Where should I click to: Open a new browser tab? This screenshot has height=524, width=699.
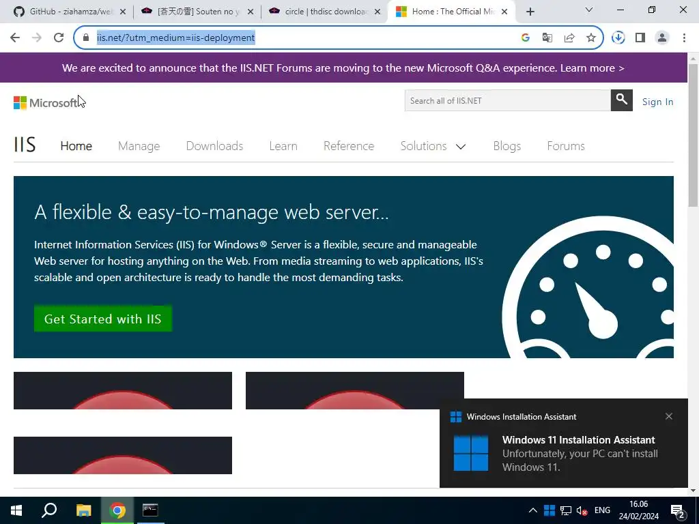click(530, 12)
